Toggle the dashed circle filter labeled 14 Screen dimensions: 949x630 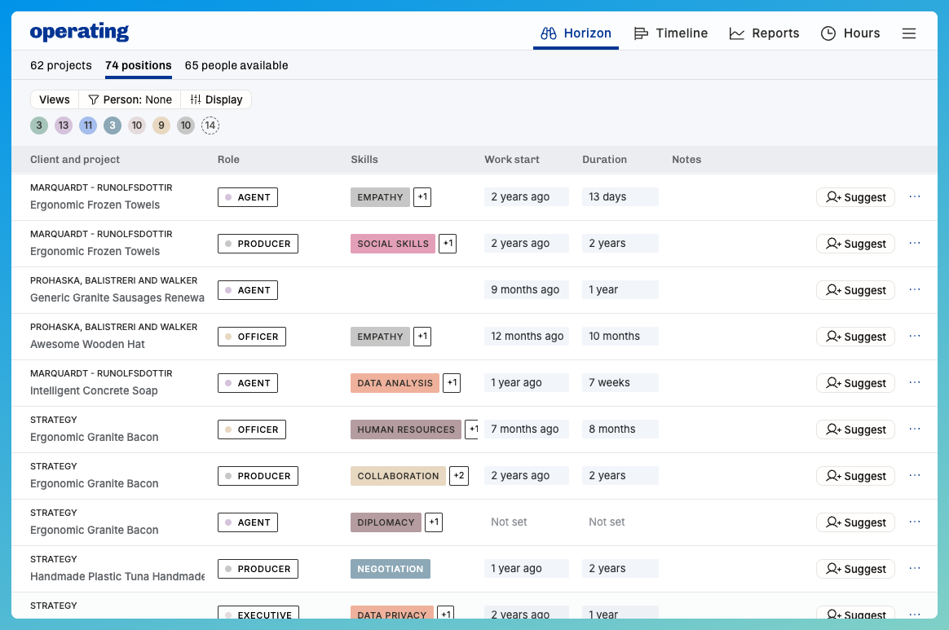coord(210,126)
